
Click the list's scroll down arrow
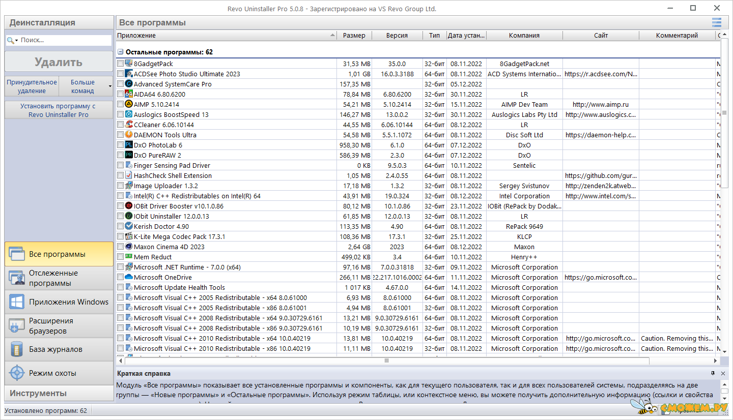[x=725, y=351]
